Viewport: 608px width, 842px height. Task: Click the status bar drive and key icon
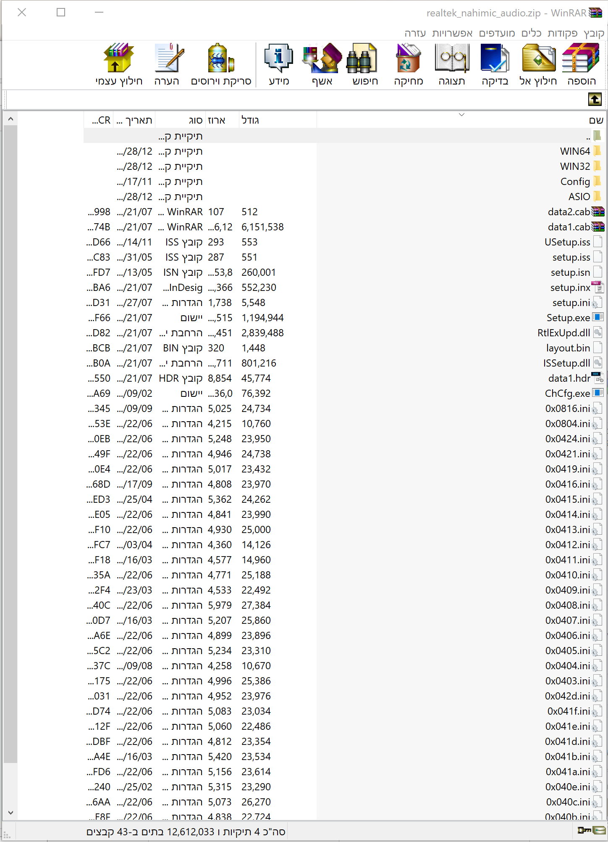coord(592,831)
